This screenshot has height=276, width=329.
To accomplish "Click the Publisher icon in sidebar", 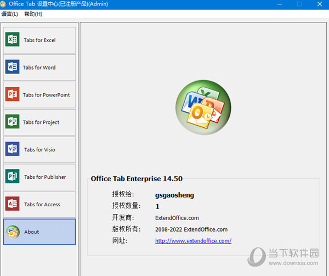I will [x=13, y=176].
